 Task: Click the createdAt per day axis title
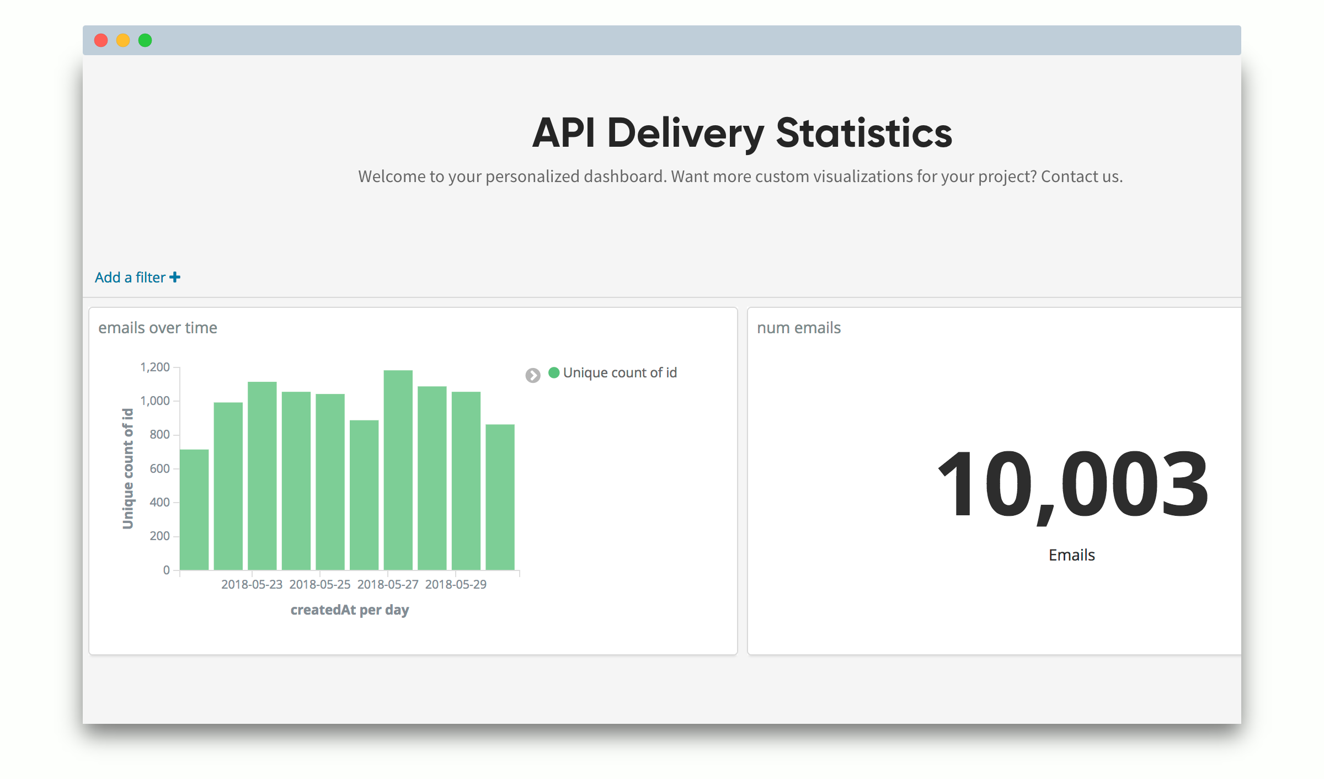point(350,610)
